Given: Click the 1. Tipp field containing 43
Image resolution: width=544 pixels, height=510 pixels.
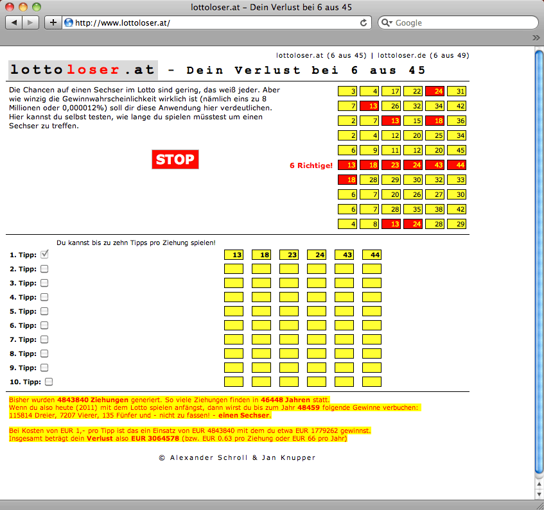Looking at the screenshot, I should point(344,255).
